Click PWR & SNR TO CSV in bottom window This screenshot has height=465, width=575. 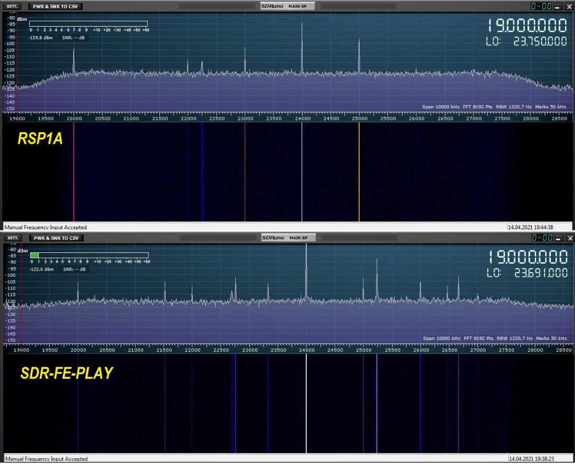coord(56,238)
